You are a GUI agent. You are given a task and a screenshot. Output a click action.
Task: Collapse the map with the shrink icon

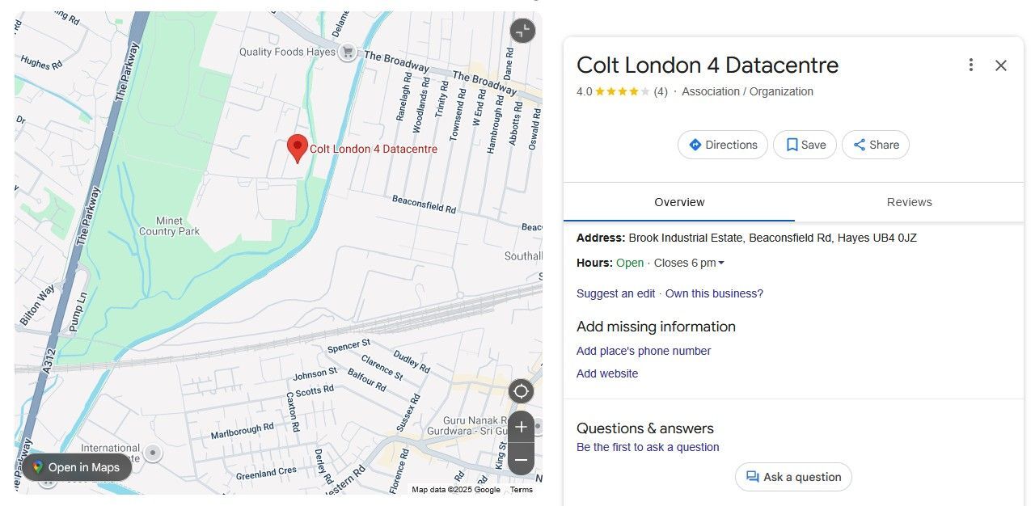(522, 31)
